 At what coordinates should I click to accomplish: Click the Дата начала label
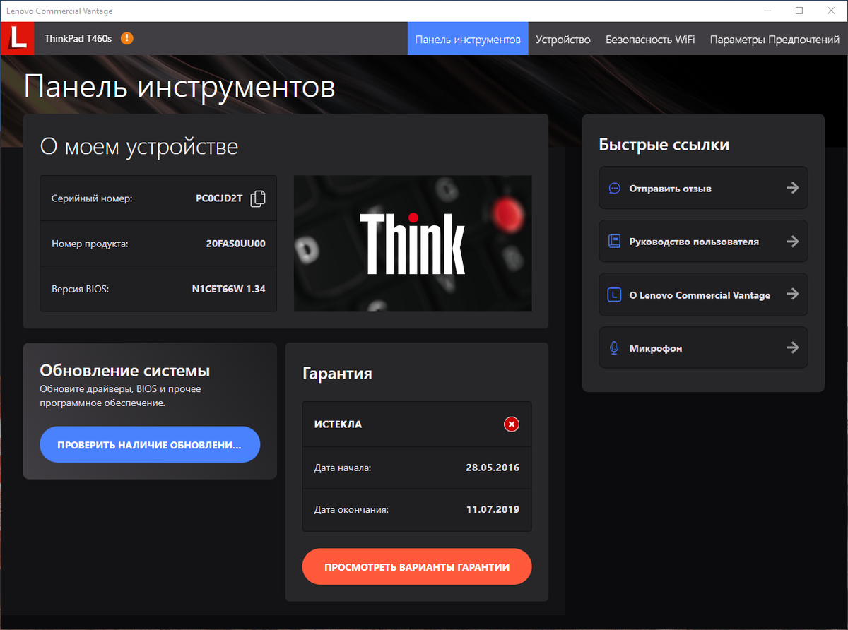(x=343, y=468)
